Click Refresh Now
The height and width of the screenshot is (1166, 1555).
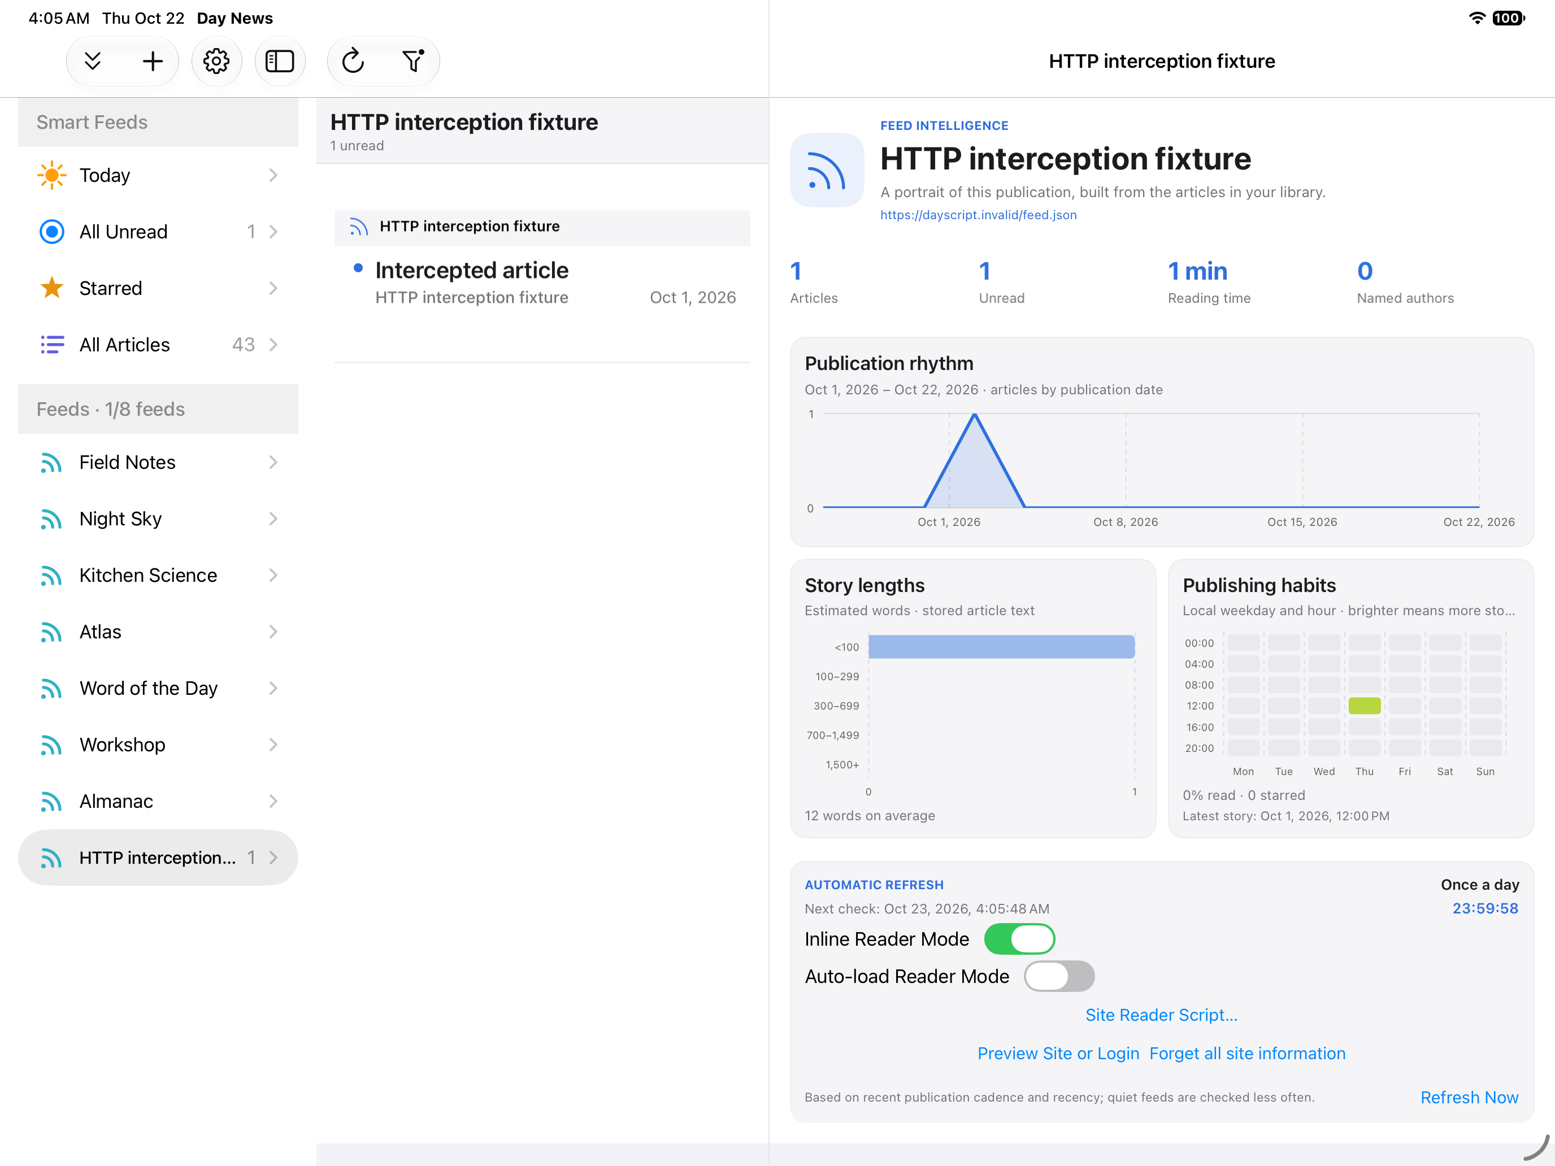click(x=1469, y=1097)
